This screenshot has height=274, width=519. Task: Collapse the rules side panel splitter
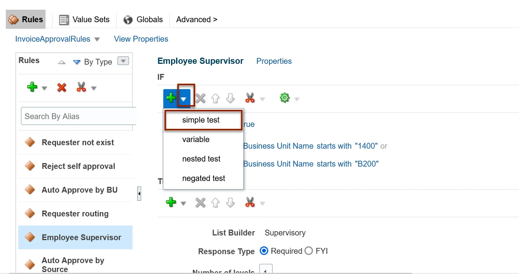[x=139, y=193]
